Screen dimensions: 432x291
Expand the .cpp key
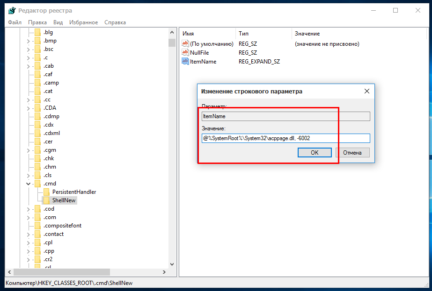pos(28,251)
